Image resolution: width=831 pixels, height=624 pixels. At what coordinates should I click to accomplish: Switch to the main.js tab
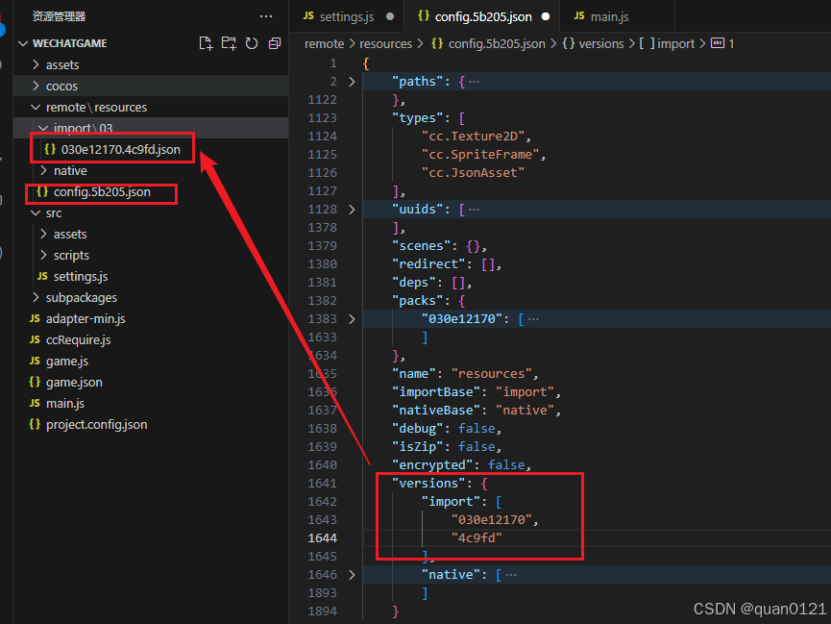point(608,15)
